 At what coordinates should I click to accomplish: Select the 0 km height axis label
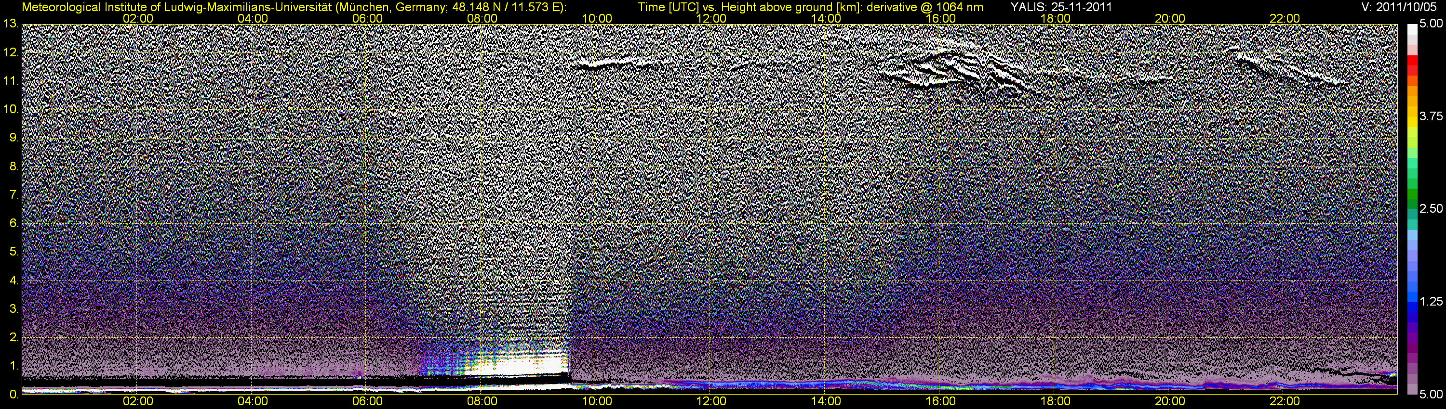pos(13,395)
